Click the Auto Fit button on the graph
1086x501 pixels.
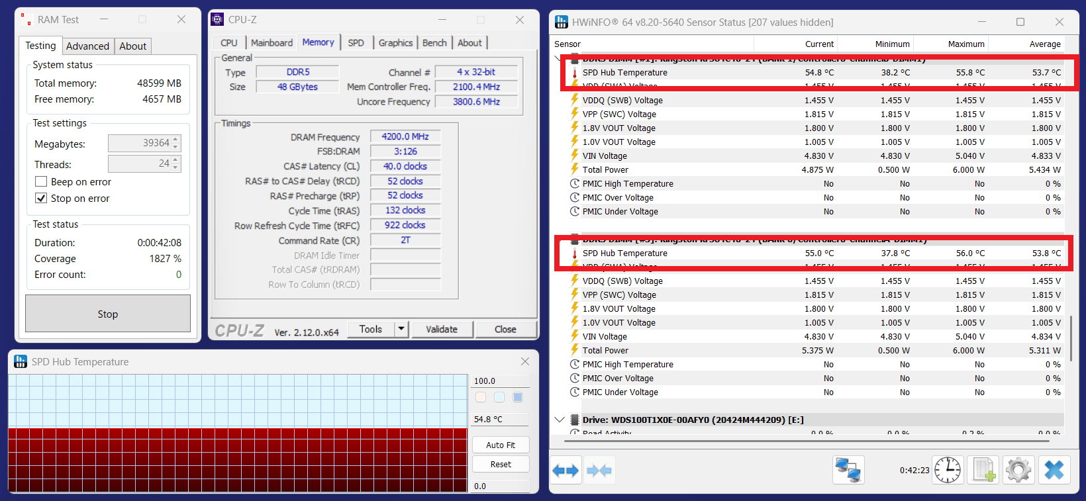click(501, 445)
